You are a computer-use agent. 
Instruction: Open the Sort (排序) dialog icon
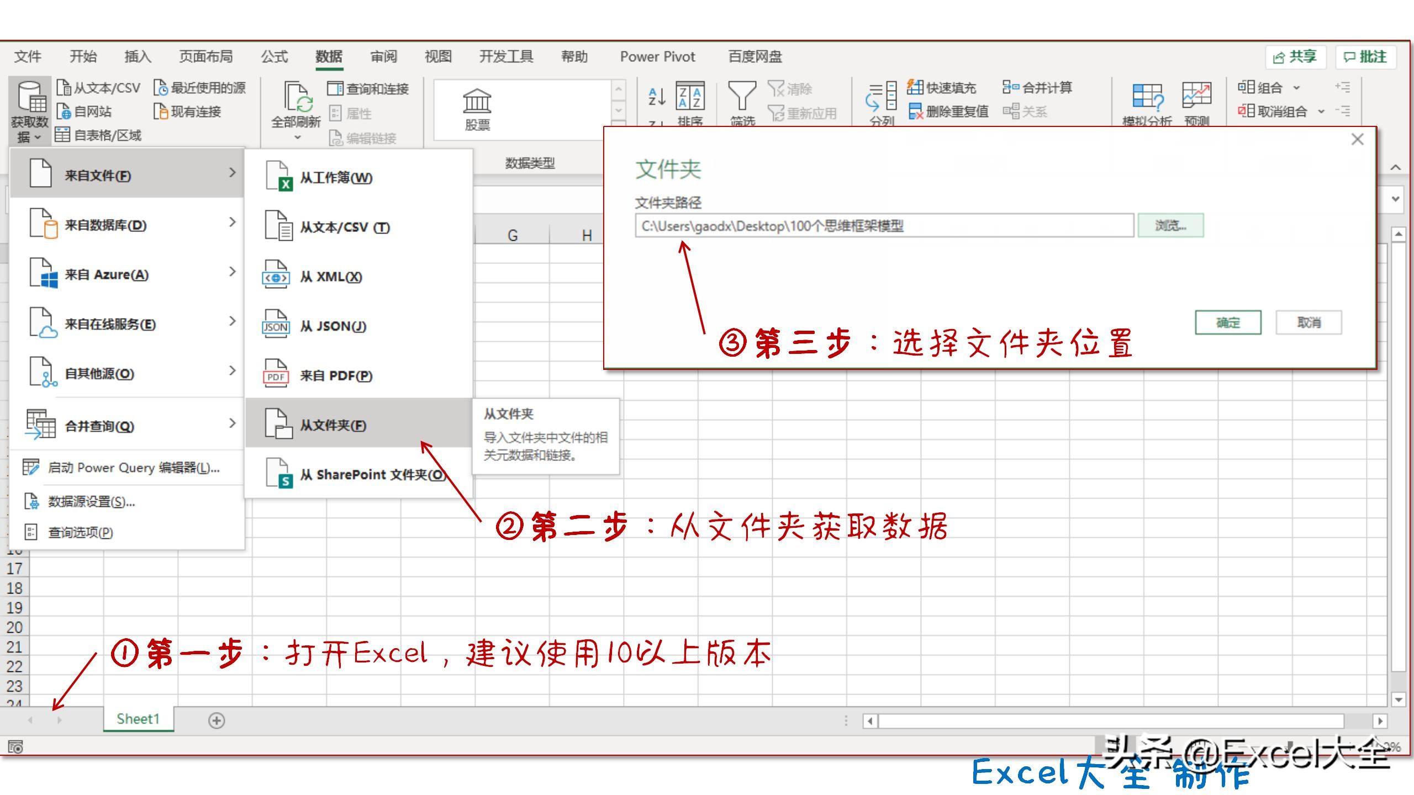[x=690, y=104]
